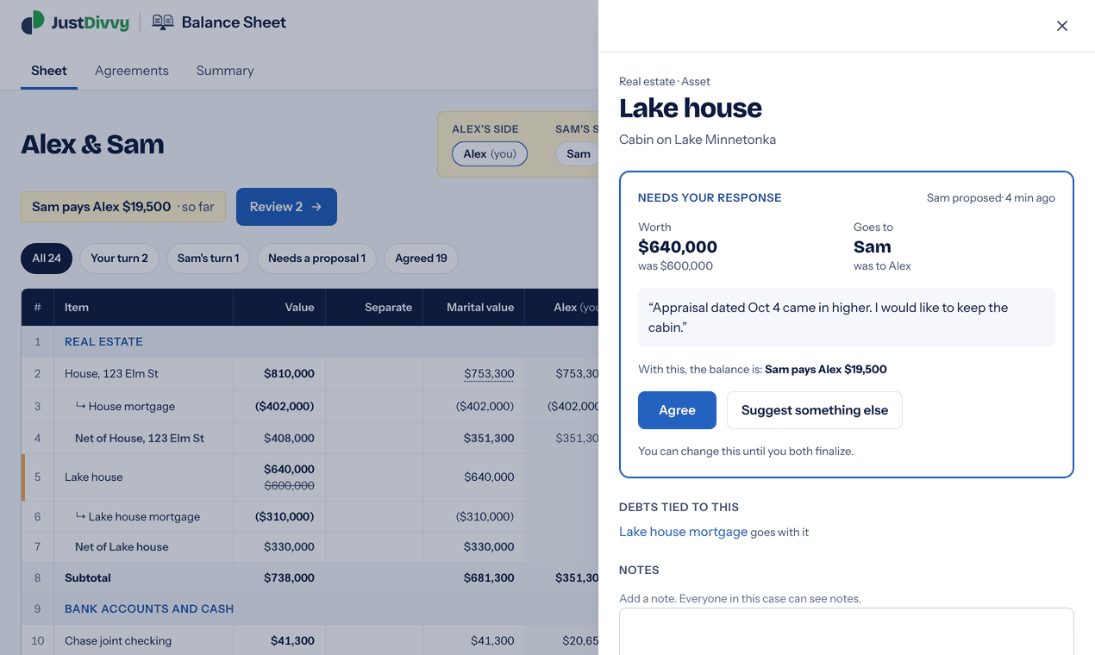Click the ($310,000) value cell
This screenshot has width=1095, height=655.
[x=285, y=516]
